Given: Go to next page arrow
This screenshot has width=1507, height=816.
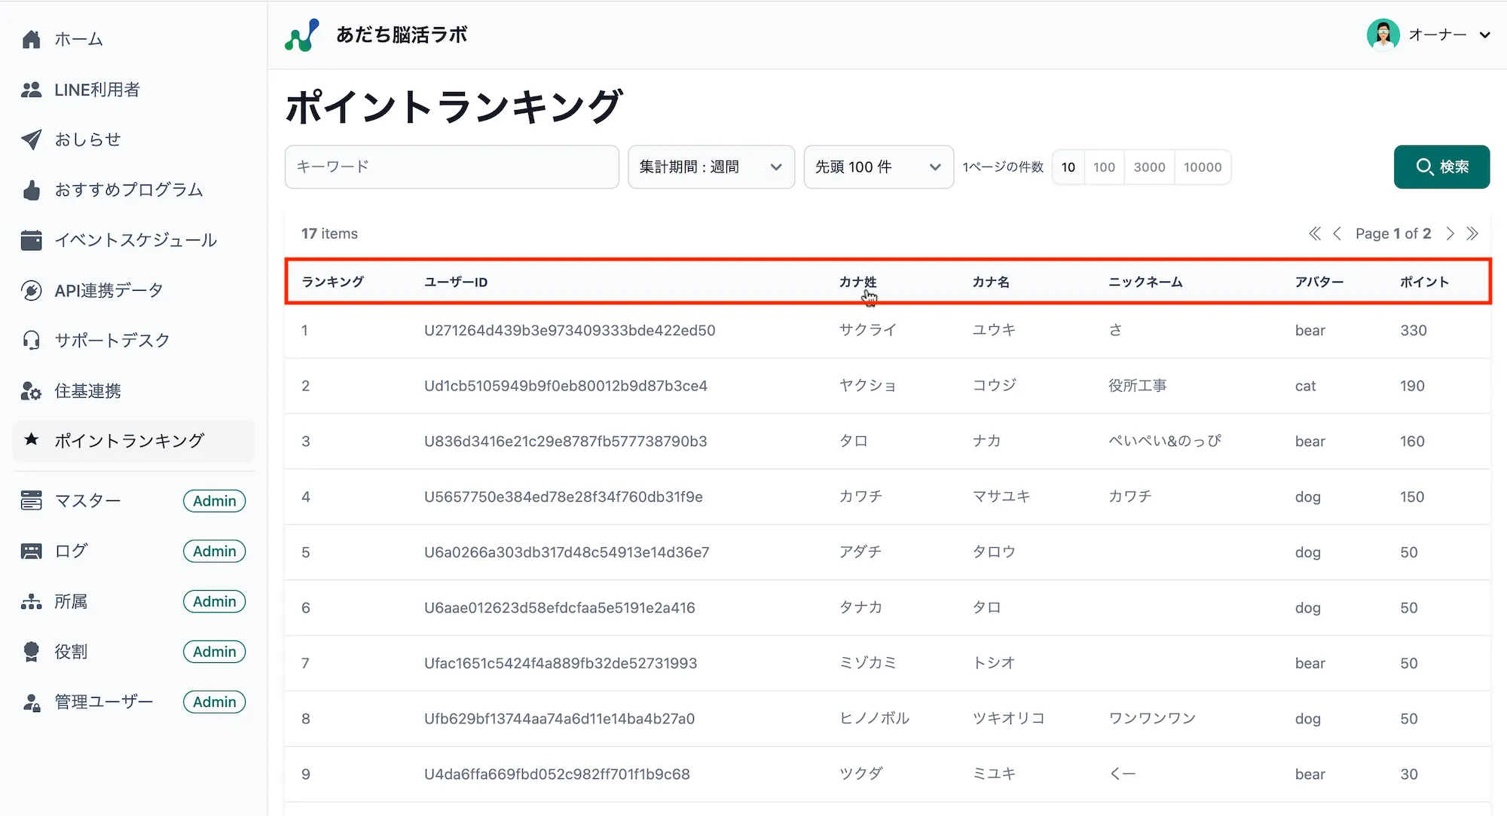Looking at the screenshot, I should click(x=1450, y=234).
